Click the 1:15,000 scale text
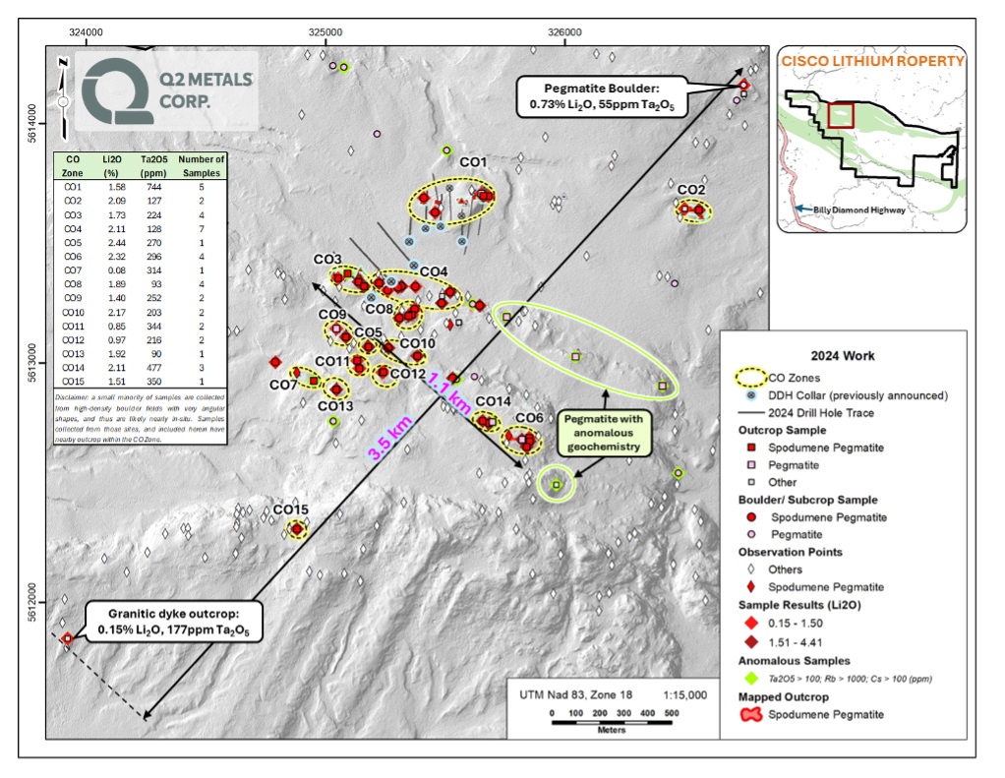The image size is (1005, 778). point(685,694)
